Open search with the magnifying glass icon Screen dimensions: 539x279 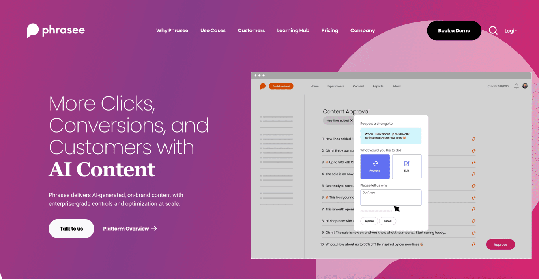pyautogui.click(x=493, y=30)
